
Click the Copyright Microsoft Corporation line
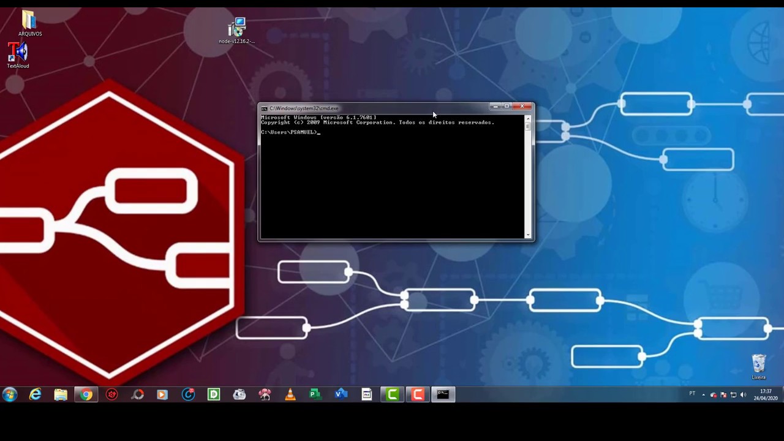coord(377,123)
